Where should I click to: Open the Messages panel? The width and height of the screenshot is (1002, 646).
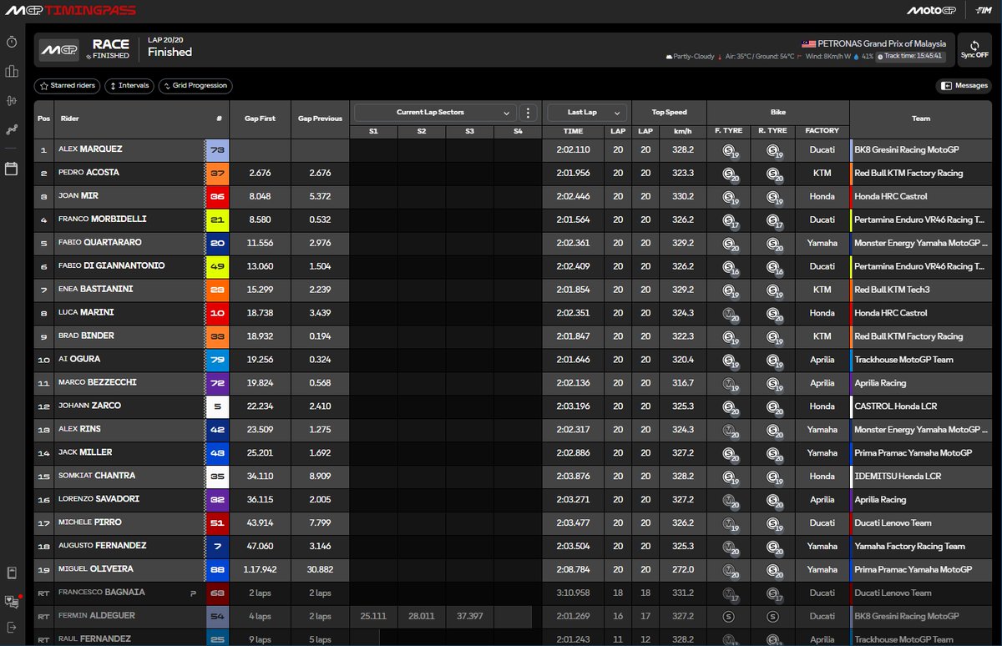[964, 85]
